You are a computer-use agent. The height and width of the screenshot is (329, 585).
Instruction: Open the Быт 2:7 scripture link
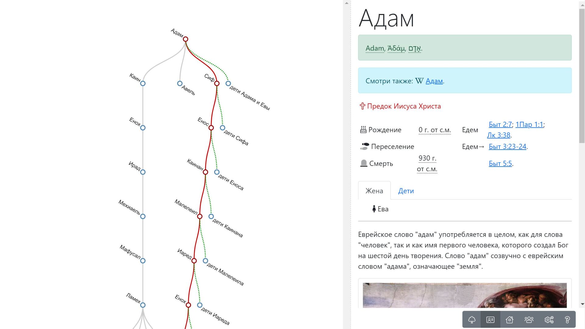point(500,124)
